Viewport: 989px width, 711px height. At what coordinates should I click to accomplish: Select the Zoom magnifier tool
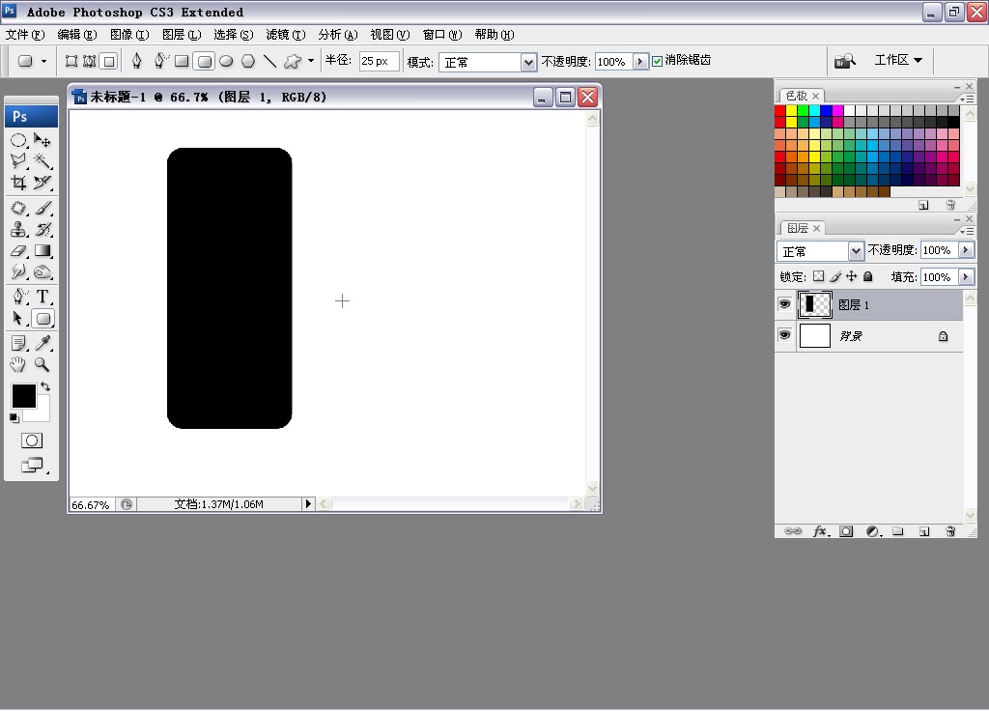[42, 364]
